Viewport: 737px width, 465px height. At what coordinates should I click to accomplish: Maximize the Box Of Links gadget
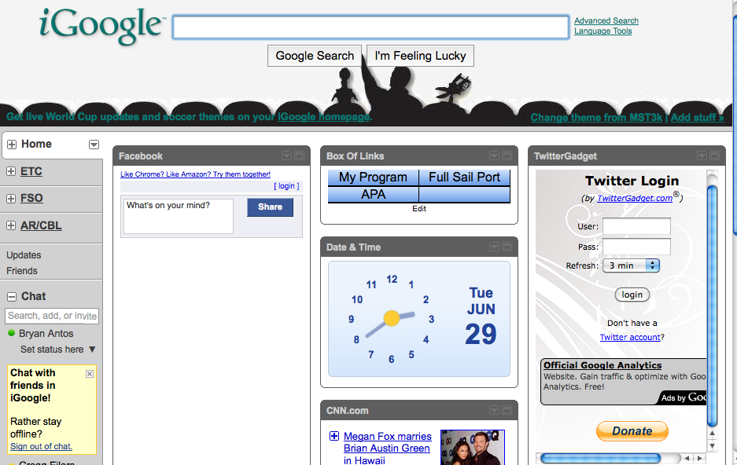(x=507, y=156)
